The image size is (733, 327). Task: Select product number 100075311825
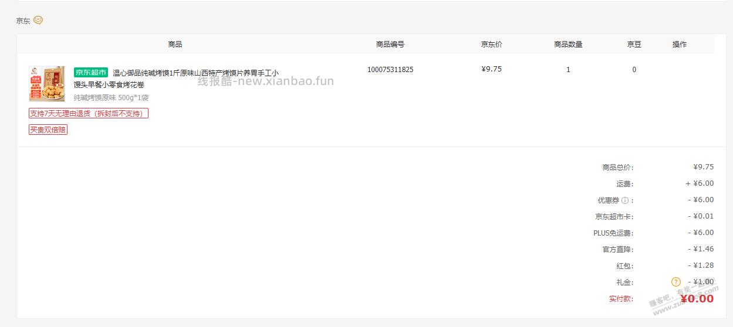[x=390, y=70]
